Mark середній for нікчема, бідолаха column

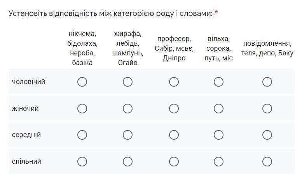(x=82, y=135)
